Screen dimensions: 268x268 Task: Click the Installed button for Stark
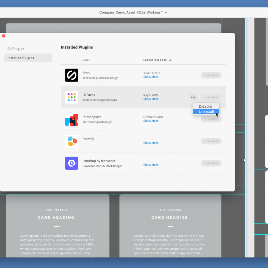(211, 75)
